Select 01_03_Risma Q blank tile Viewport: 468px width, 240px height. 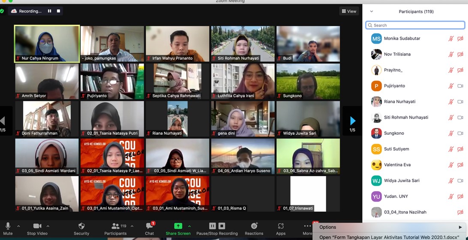(243, 194)
